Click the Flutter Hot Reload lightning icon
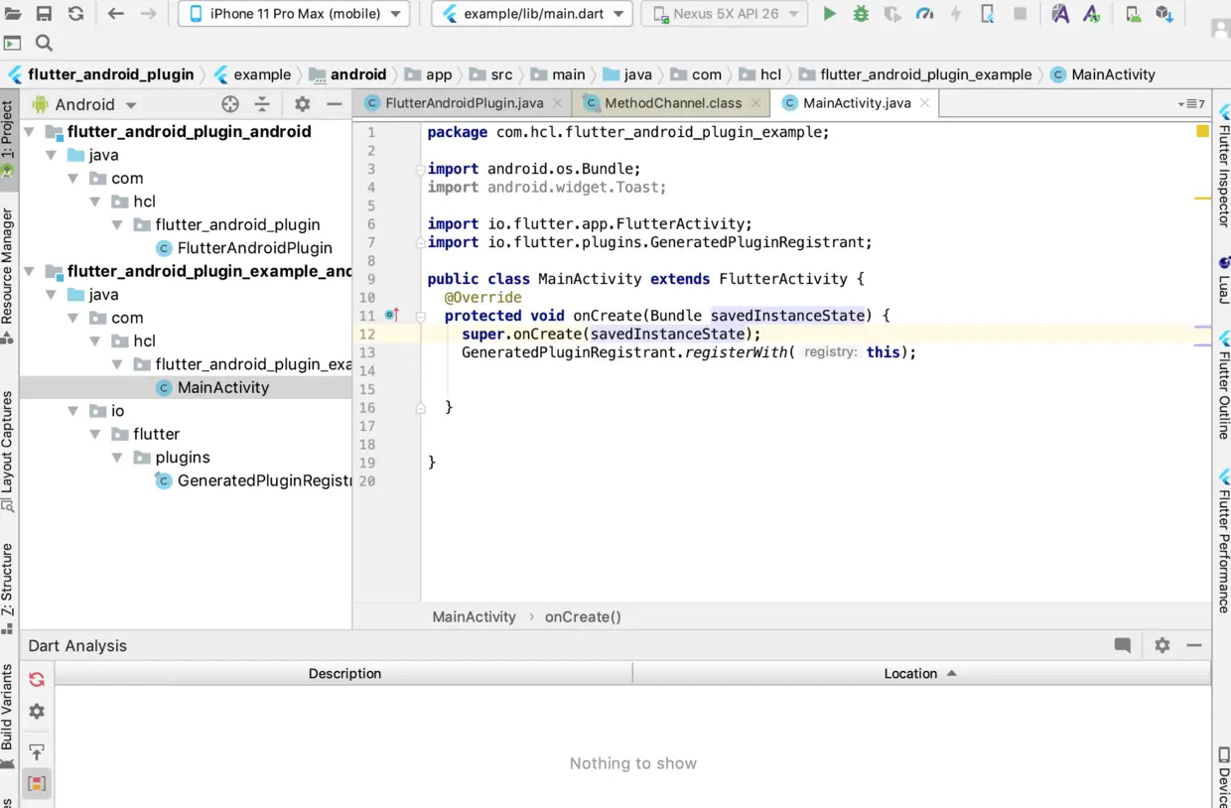This screenshot has width=1231, height=808. (956, 14)
